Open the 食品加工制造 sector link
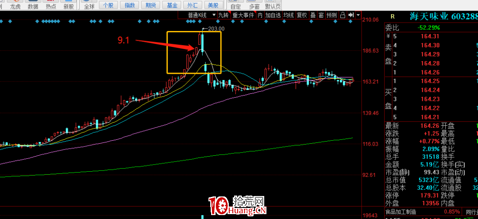Image resolution: width=478 pixels, height=219 pixels. coord(401,211)
